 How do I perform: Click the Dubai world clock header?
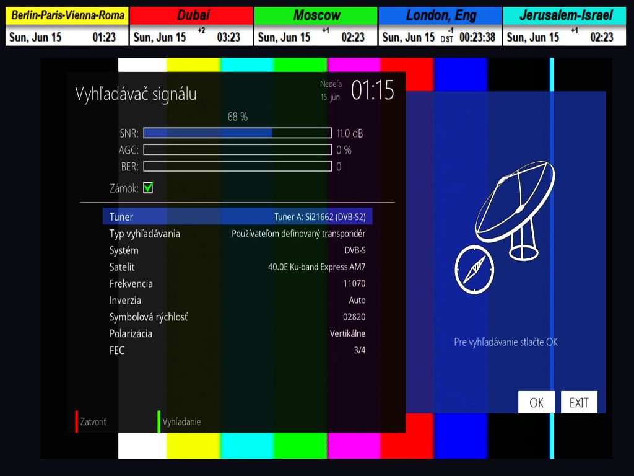pyautogui.click(x=191, y=15)
